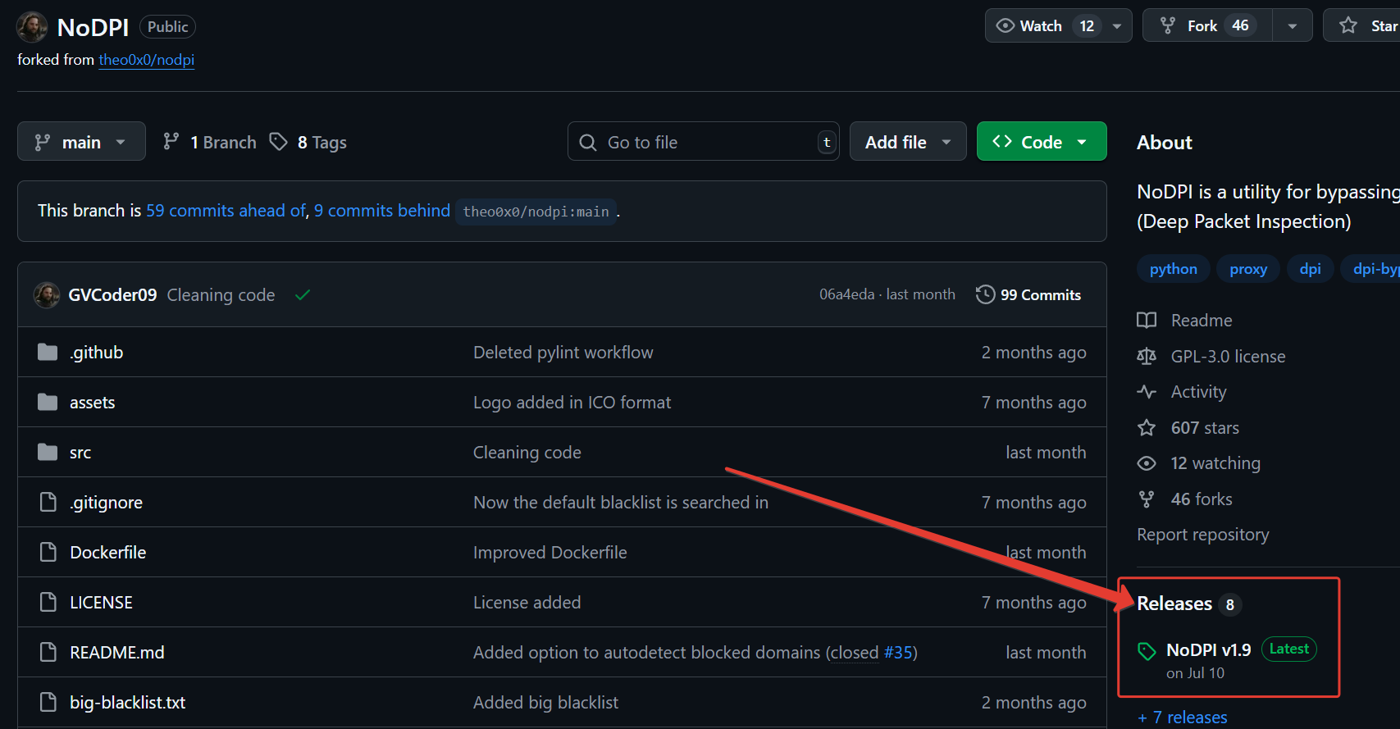Image resolution: width=1400 pixels, height=729 pixels.
Task: Expand the Add file dropdown
Action: tap(908, 142)
